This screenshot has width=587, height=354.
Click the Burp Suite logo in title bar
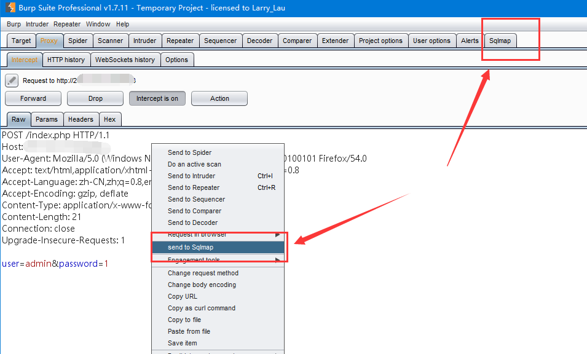click(x=11, y=8)
